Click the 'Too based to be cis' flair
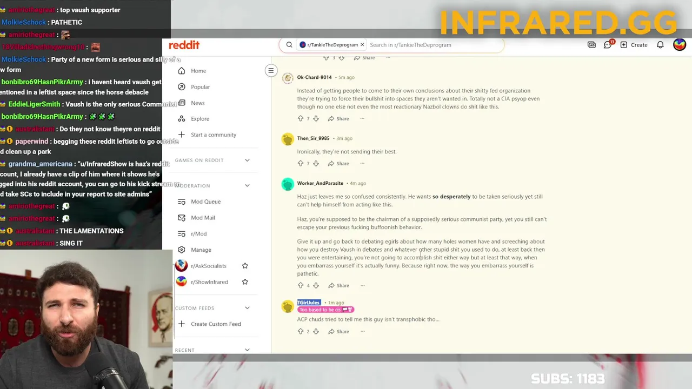692x389 pixels. point(325,310)
